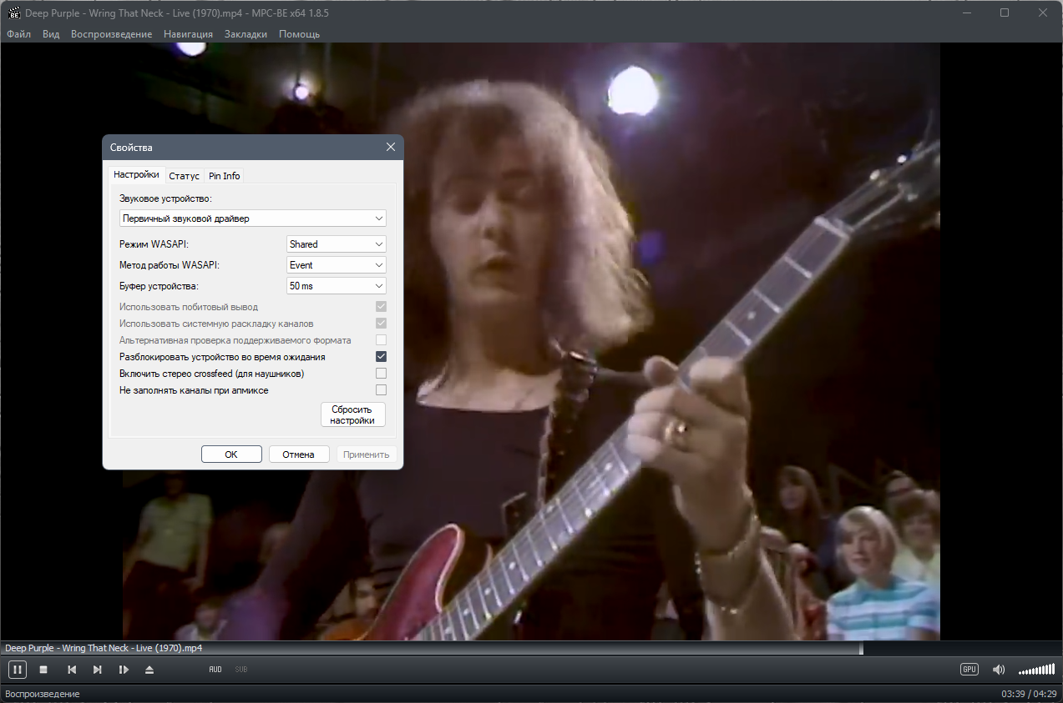Close the MPC-BE window
1063x703 pixels.
[1043, 13]
